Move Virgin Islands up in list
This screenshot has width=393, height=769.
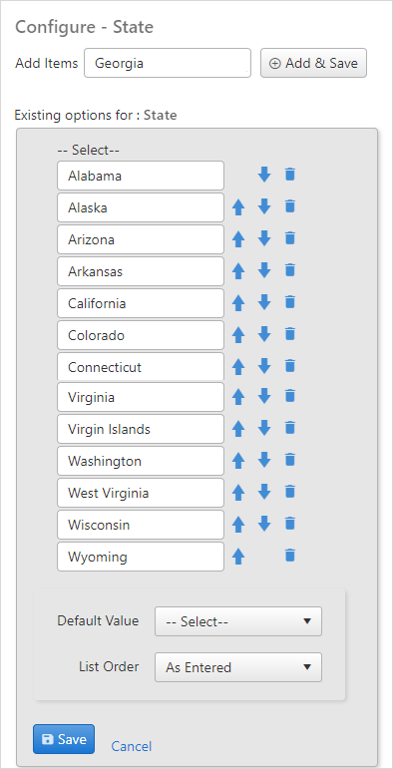tap(238, 429)
